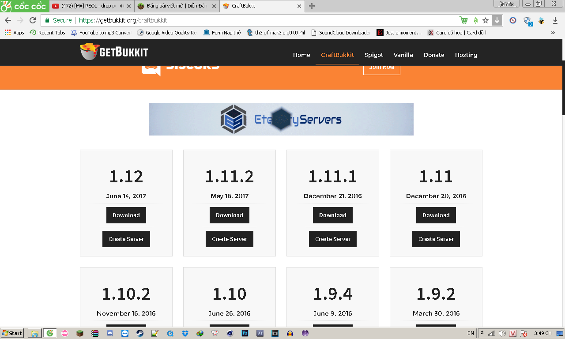
Task: Open Steam from the taskbar
Action: pos(139,333)
